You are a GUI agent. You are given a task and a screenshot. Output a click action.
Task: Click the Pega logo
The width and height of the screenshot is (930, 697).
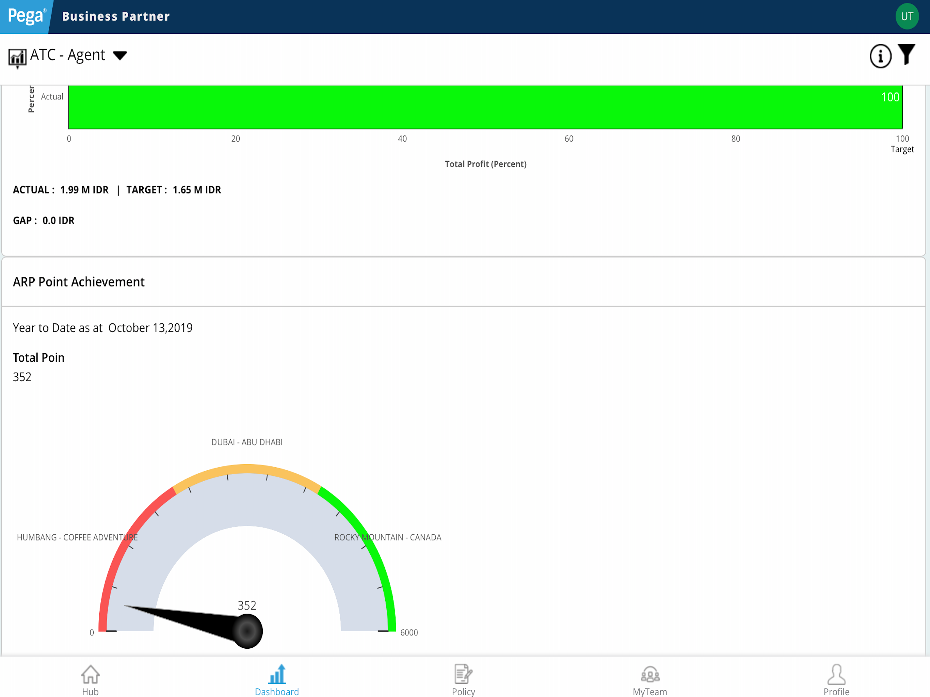(x=26, y=16)
